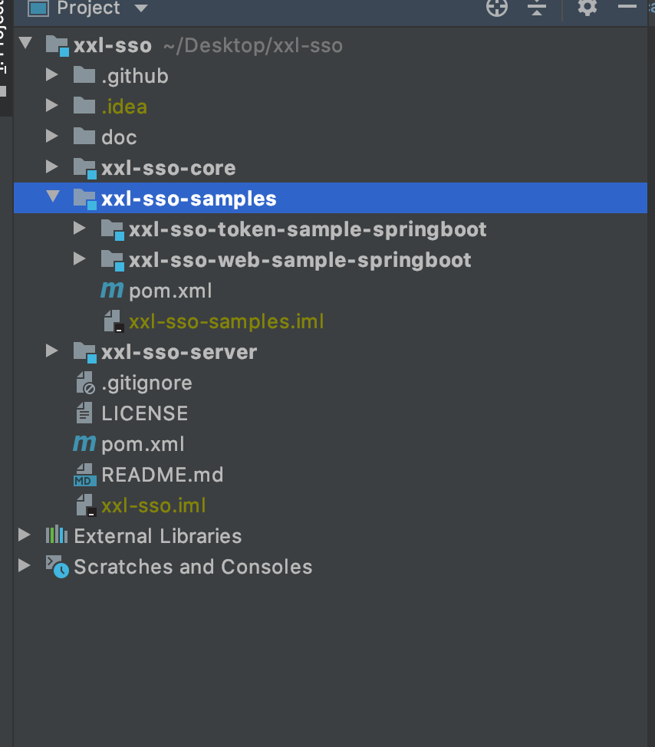The image size is (655, 747).
Task: Select the .gitignore file name
Action: (x=146, y=383)
